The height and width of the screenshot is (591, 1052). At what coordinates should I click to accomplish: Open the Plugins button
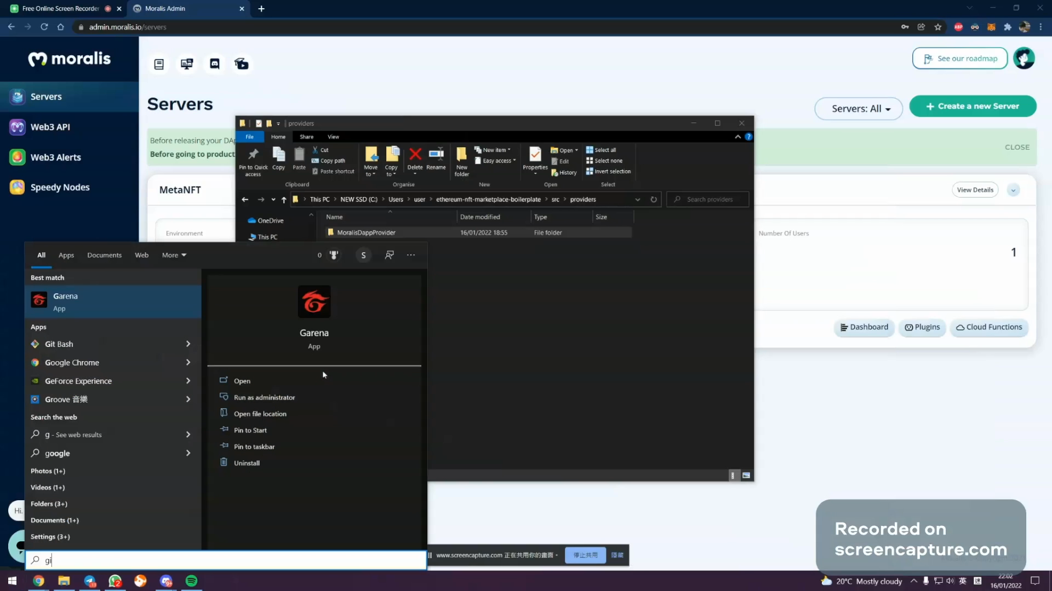[x=922, y=327]
